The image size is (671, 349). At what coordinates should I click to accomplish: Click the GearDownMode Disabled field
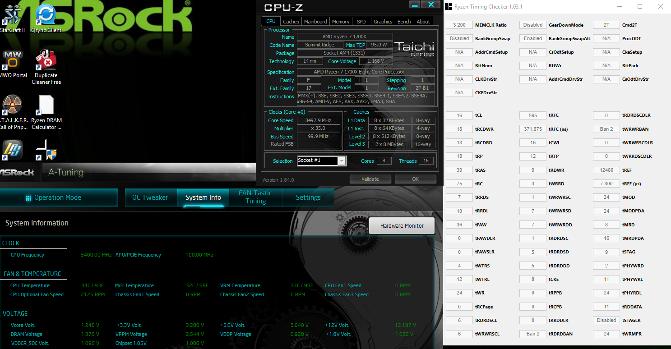[x=533, y=25]
